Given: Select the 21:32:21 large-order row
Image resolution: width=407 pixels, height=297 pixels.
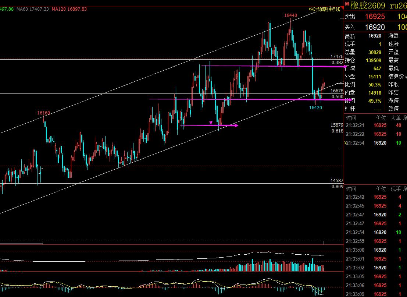Looking at the screenshot, I should tap(376, 125).
